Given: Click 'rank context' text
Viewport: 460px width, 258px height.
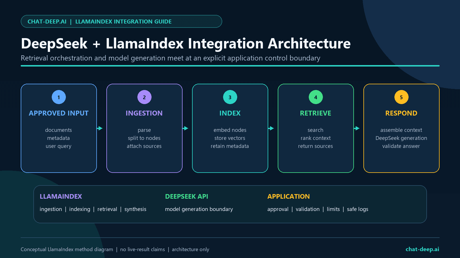Looking at the screenshot, I should point(316,138).
